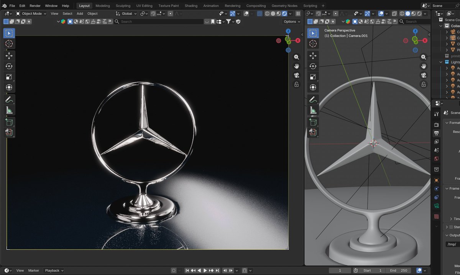Click zoom magnifier in rendered viewport
This screenshot has width=460, height=275.
pos(296,57)
